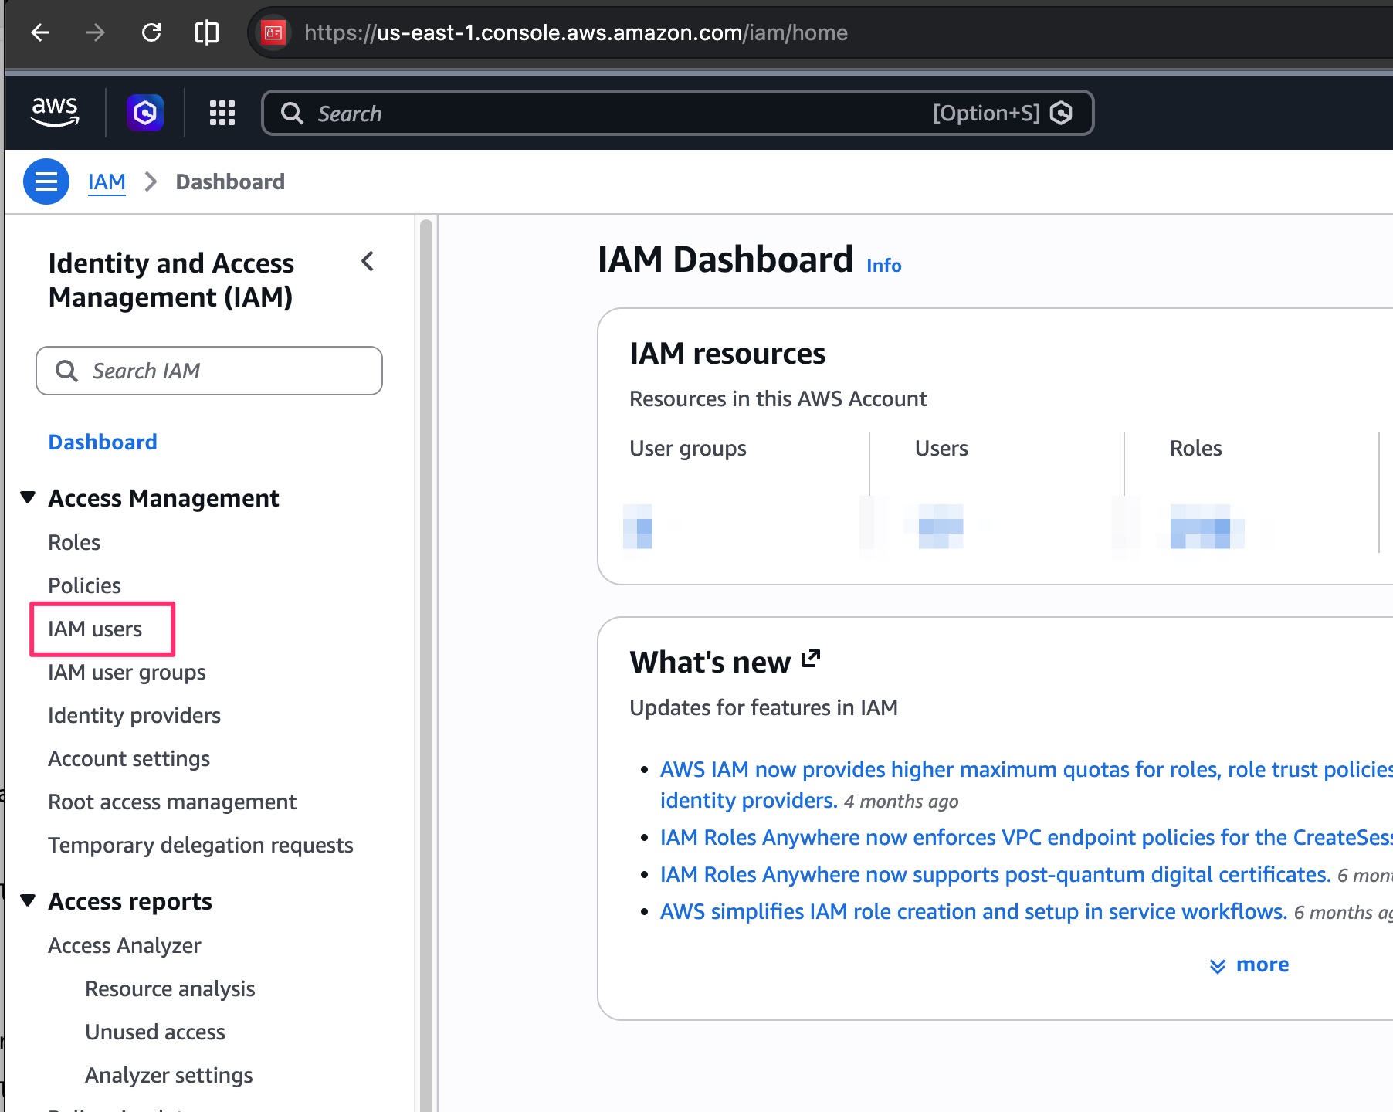The width and height of the screenshot is (1393, 1112).
Task: Toggle navigation with the blue hamburger button
Action: coord(46,181)
